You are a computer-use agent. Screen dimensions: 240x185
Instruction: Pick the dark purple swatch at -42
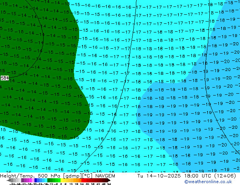pyautogui.click(x=22, y=180)
